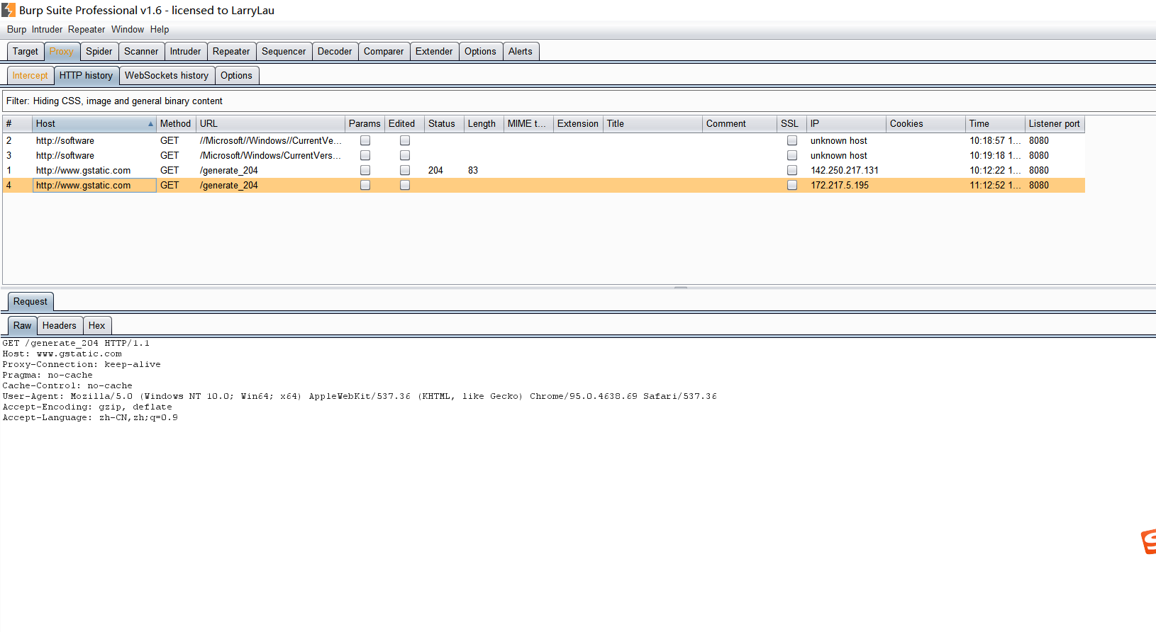The height and width of the screenshot is (632, 1156).
Task: Open the Repeater menu in menu bar
Action: tap(87, 29)
